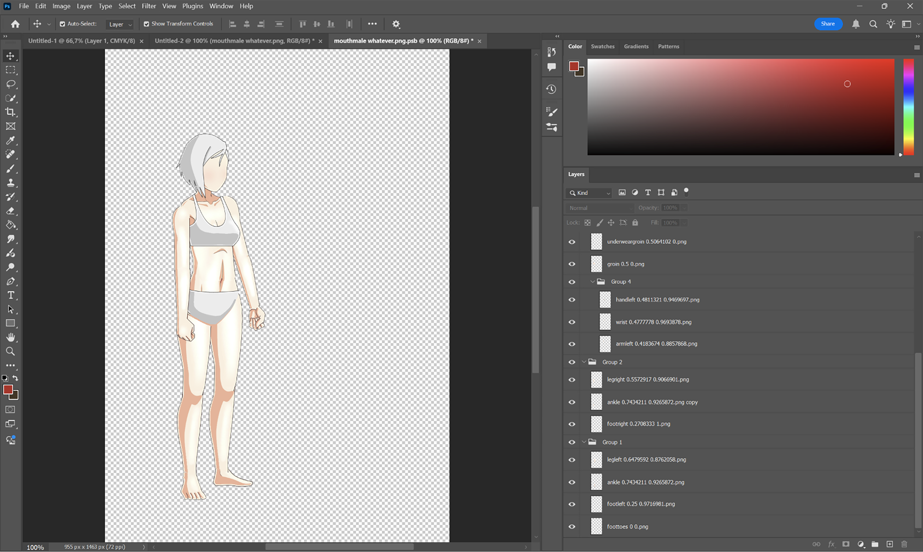Open the three-dots more align options

pos(372,24)
